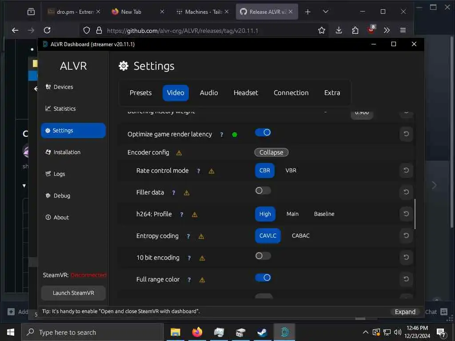Switch to the Audio tab
Viewport: 455px width, 341px height.
(x=209, y=93)
